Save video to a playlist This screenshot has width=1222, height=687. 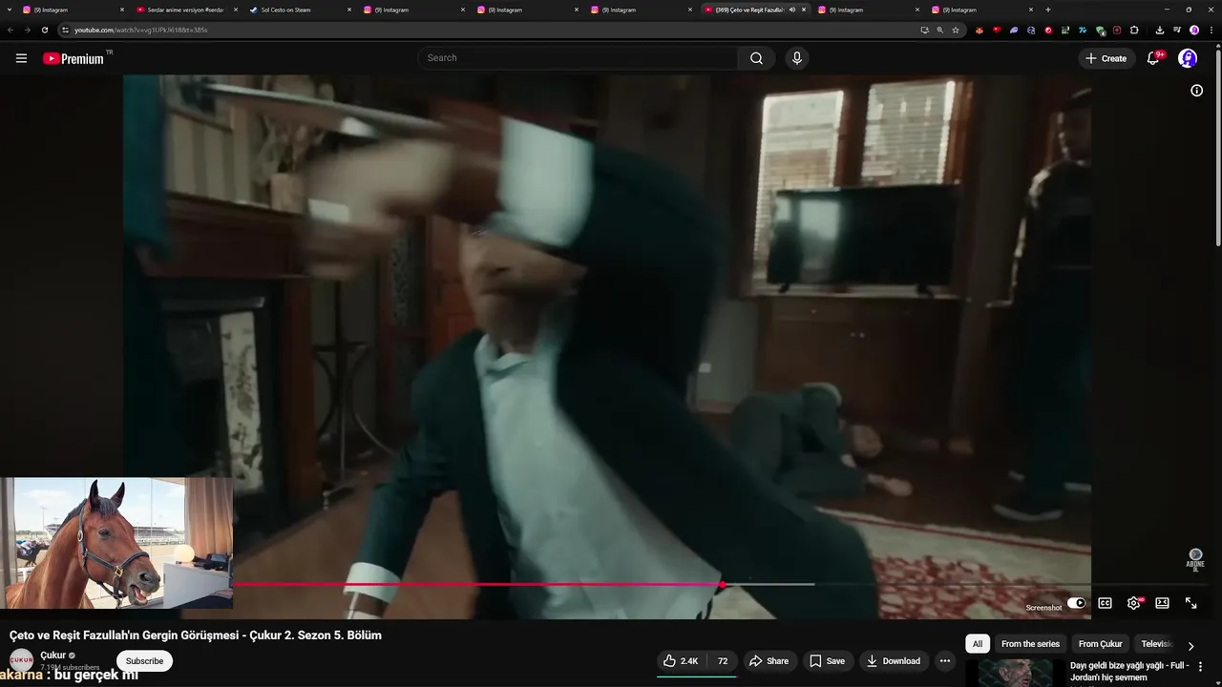[x=827, y=660]
